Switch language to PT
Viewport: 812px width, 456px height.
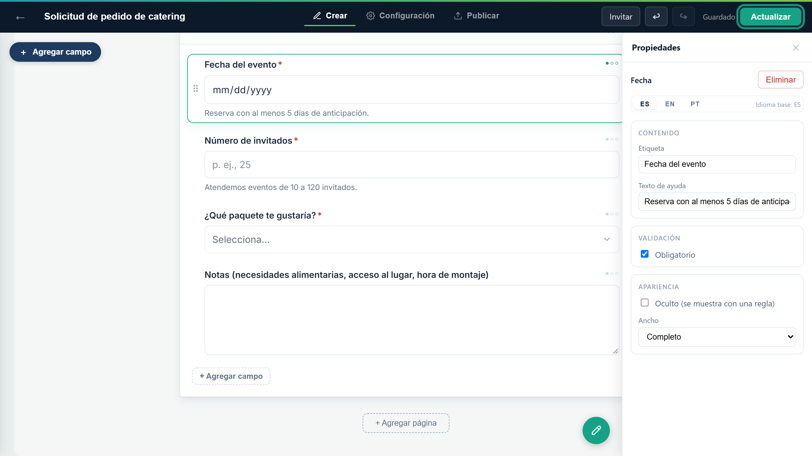pos(695,104)
